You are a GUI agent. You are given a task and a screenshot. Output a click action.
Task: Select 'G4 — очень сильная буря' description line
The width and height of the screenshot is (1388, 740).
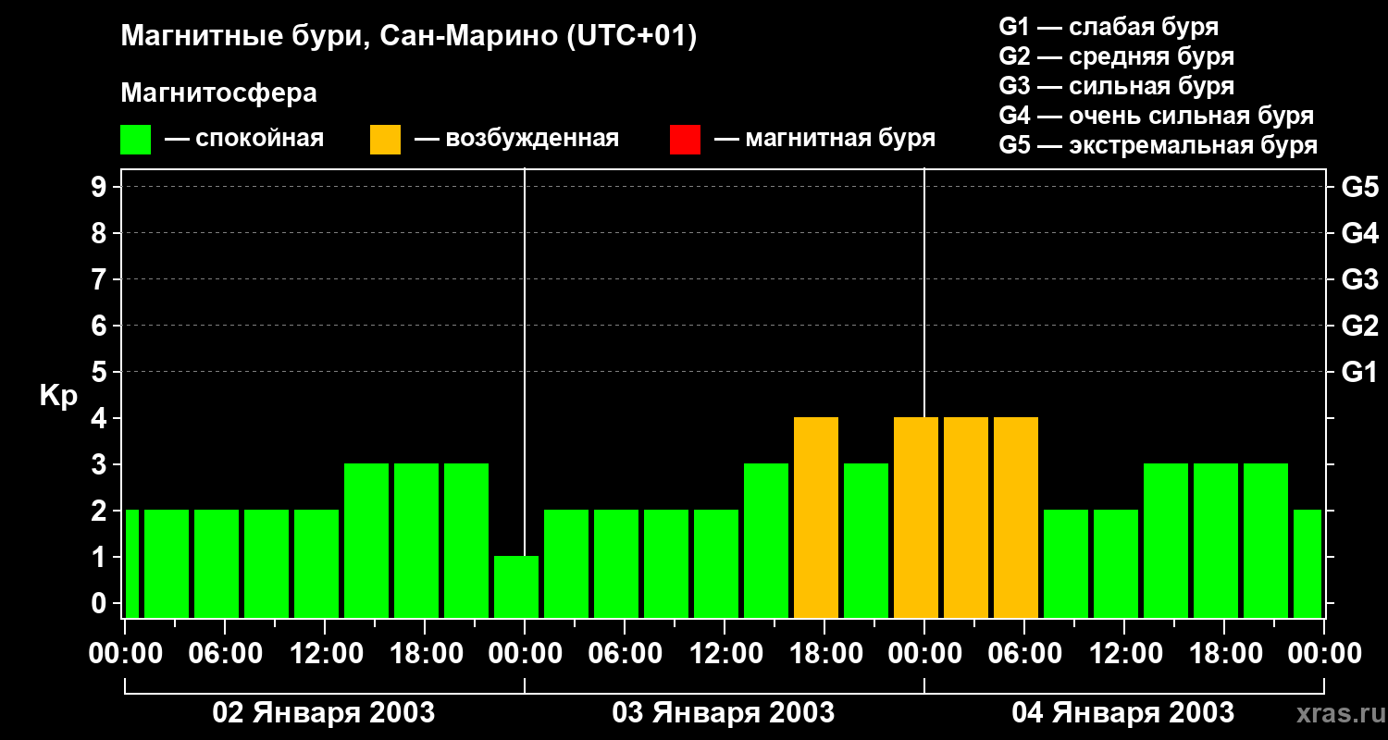click(1156, 116)
